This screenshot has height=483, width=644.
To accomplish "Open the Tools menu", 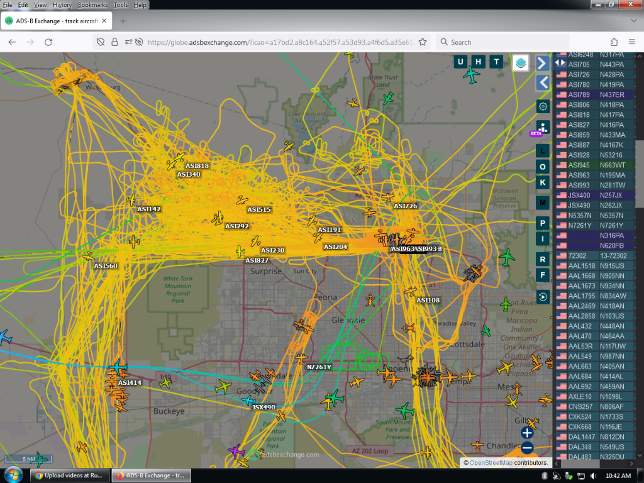I will (120, 5).
